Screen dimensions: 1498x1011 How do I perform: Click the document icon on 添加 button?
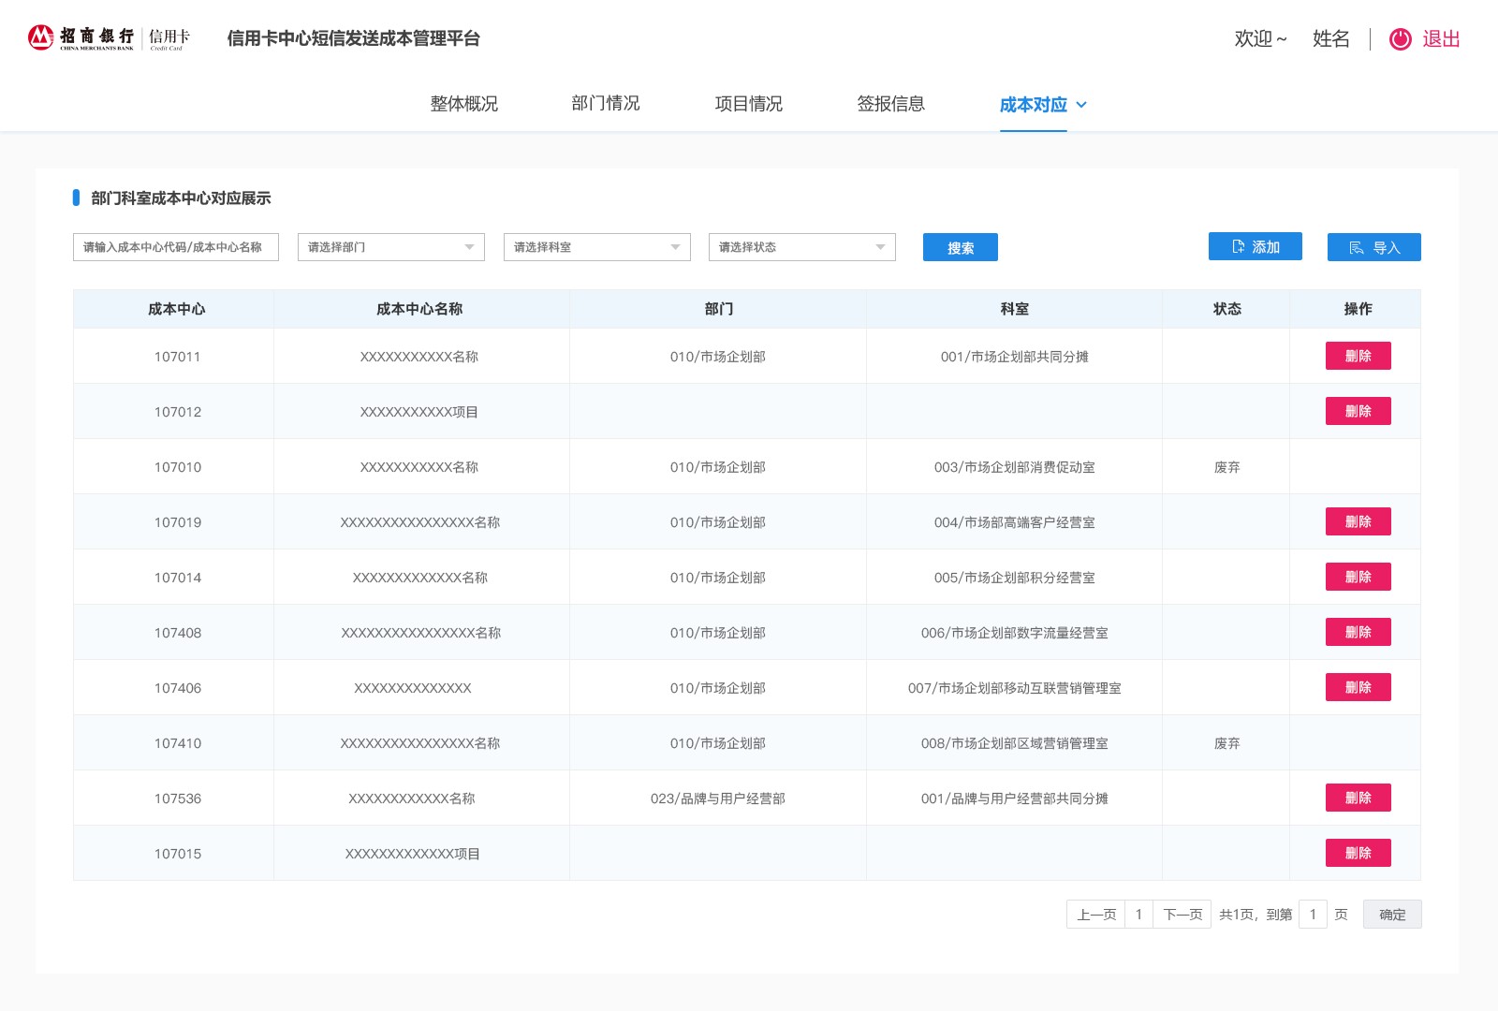pyautogui.click(x=1239, y=247)
